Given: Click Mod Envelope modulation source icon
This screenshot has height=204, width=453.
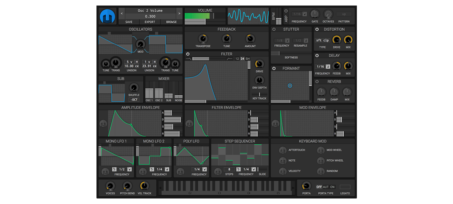Looking at the screenshot, I should pyautogui.click(x=275, y=124).
